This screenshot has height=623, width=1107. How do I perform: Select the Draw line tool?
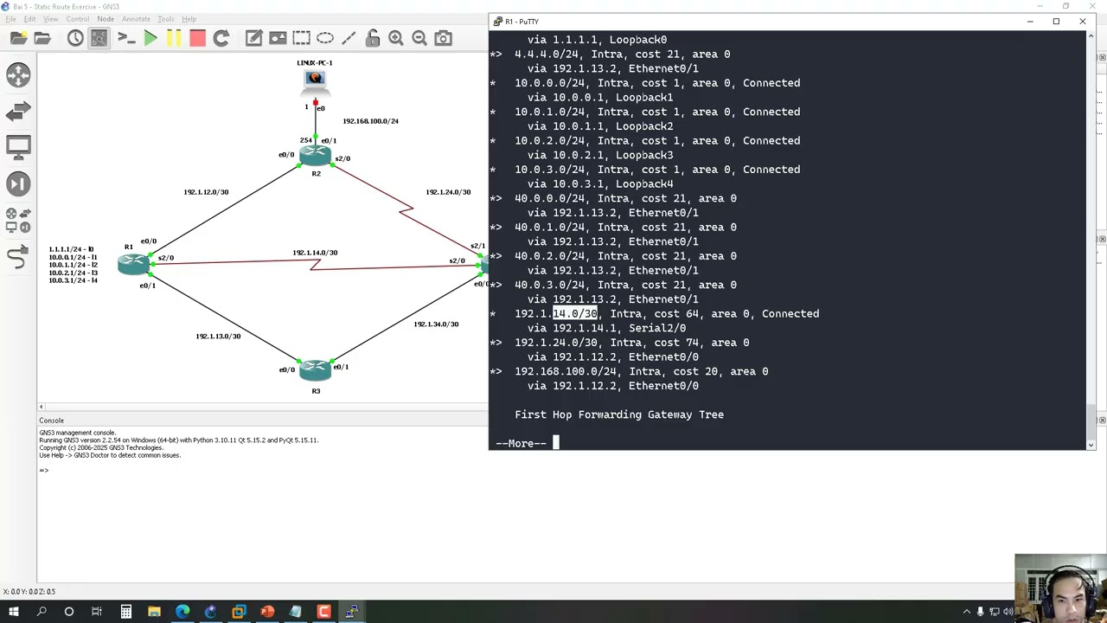pos(349,38)
